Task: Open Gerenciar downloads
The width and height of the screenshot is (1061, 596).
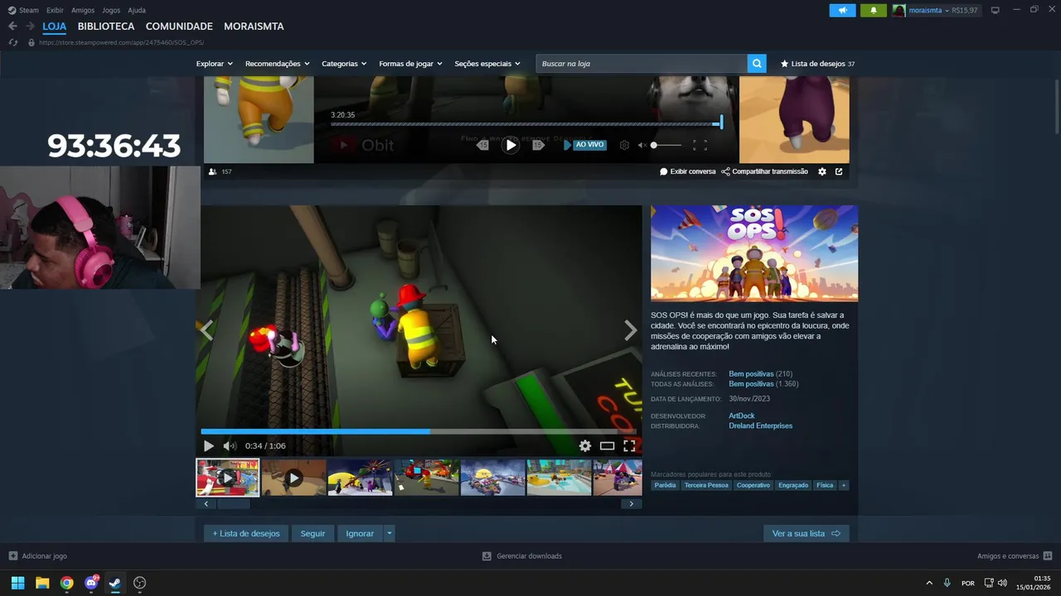Action: pos(522,556)
